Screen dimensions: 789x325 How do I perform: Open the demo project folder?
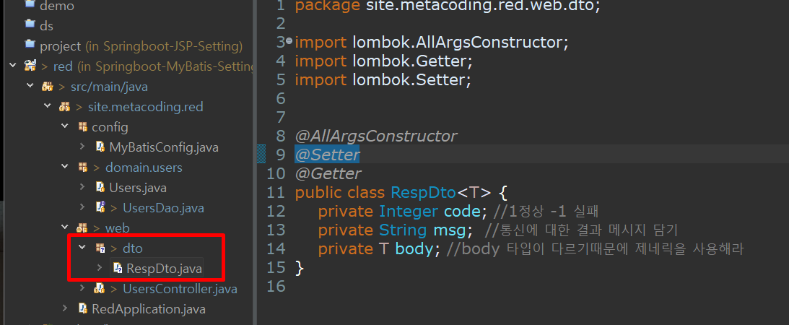point(57,6)
